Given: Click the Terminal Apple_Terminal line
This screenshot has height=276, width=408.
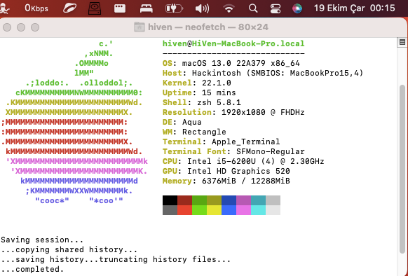Looking at the screenshot, I should coord(221,142).
